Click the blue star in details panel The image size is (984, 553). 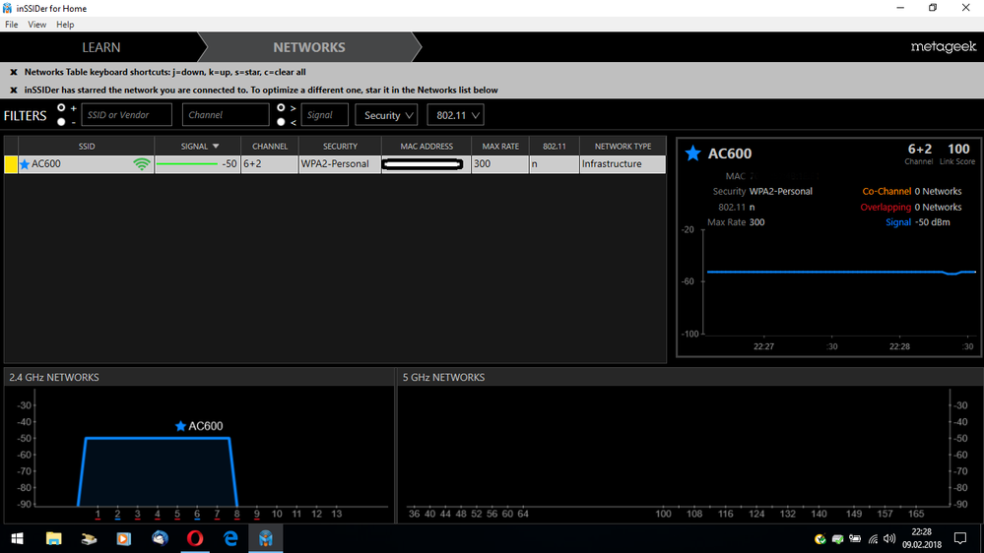[x=693, y=154]
